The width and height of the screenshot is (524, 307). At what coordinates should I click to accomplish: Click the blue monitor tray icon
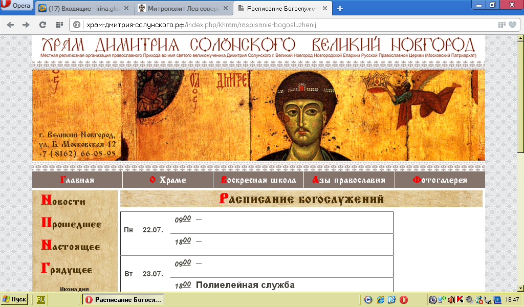click(497, 300)
